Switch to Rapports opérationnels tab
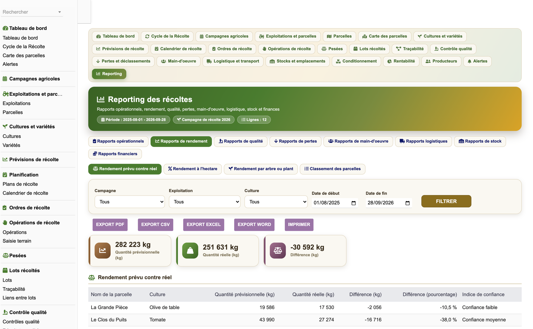 click(x=118, y=141)
